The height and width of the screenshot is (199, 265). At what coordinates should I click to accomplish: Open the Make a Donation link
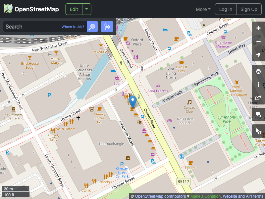205,196
